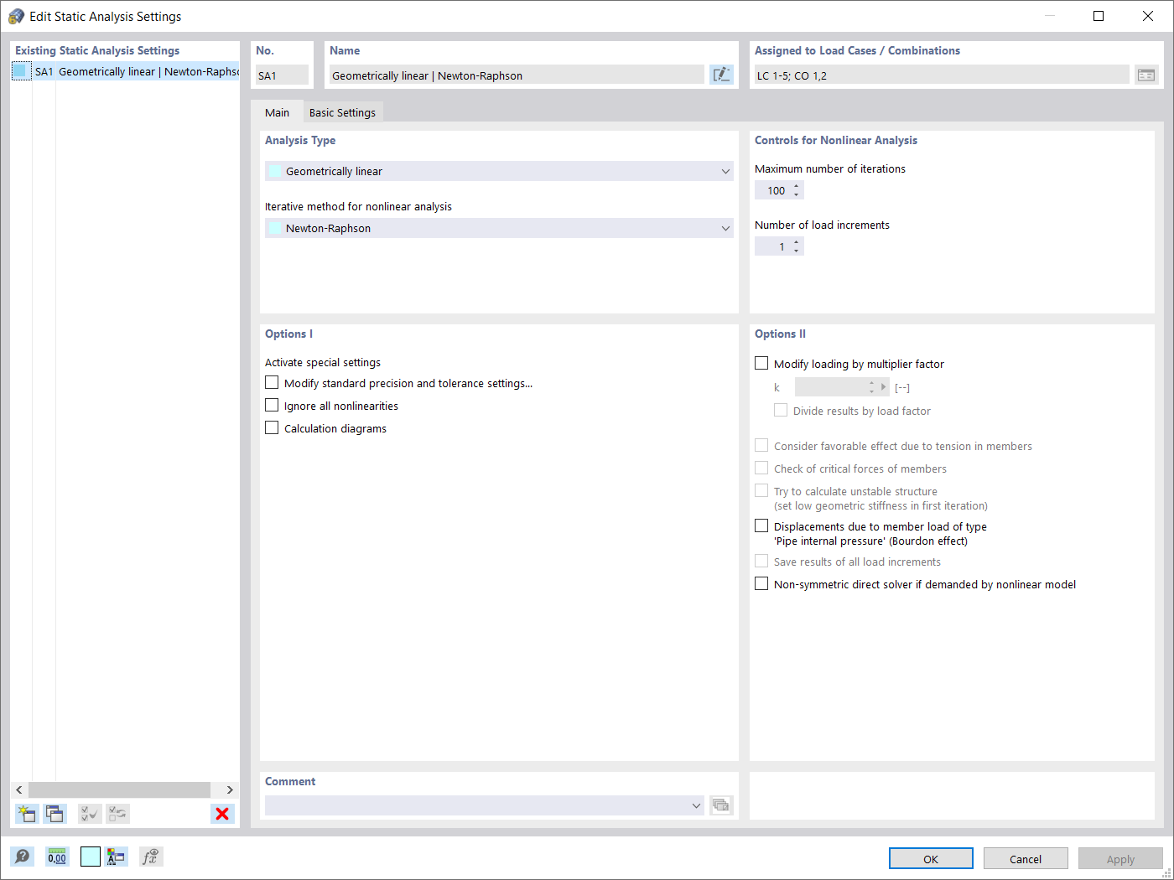
Task: Enable Non-symmetric direct solver option
Action: pos(761,583)
